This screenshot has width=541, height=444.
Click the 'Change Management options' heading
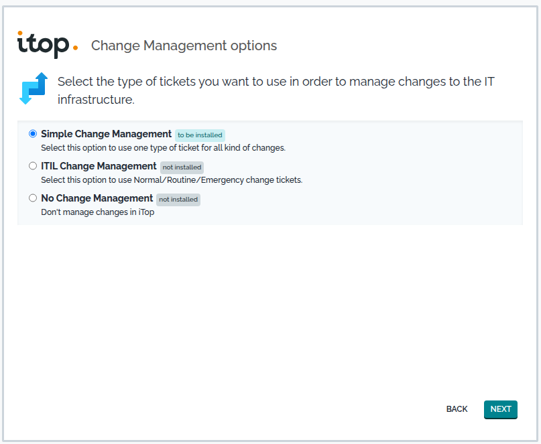tap(184, 46)
